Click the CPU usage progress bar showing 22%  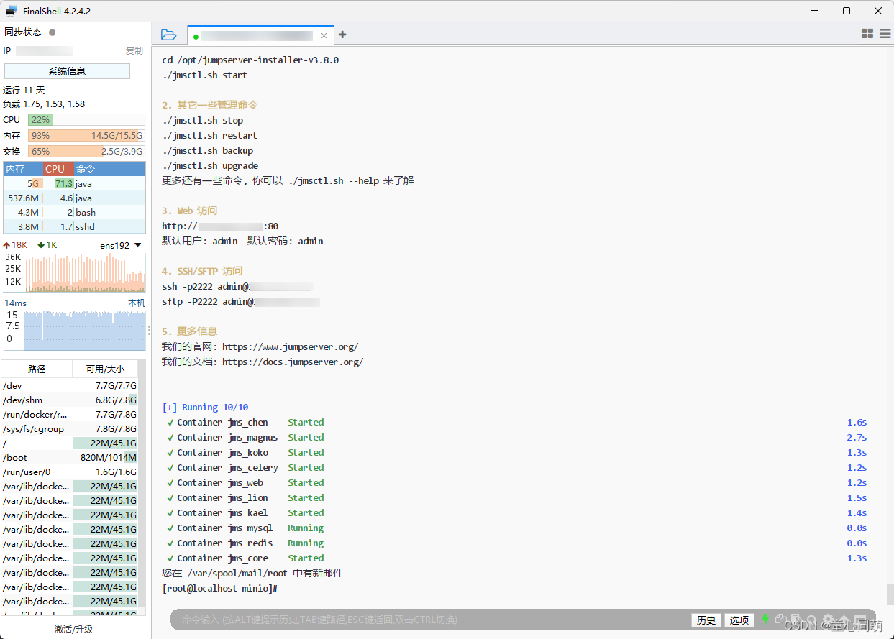(86, 119)
